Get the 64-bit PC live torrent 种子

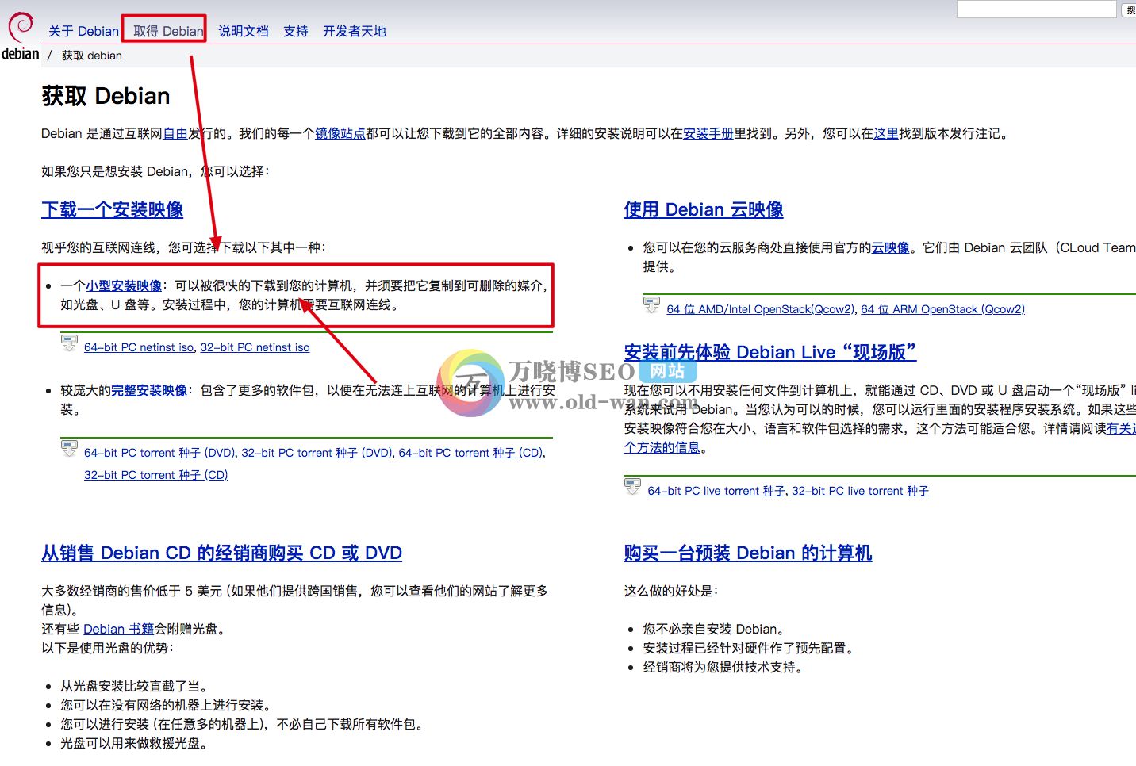716,491
